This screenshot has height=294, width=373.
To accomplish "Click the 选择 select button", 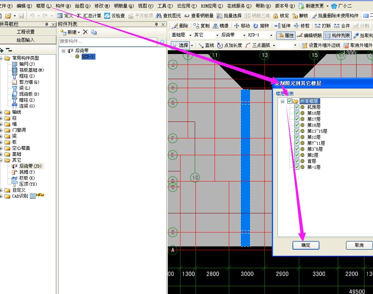I will tap(181, 45).
